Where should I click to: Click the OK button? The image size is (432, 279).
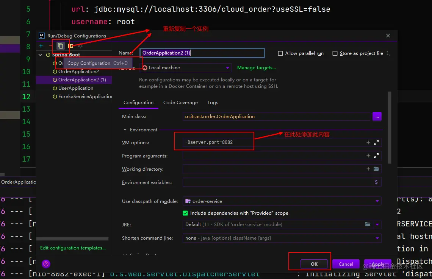coord(314,264)
